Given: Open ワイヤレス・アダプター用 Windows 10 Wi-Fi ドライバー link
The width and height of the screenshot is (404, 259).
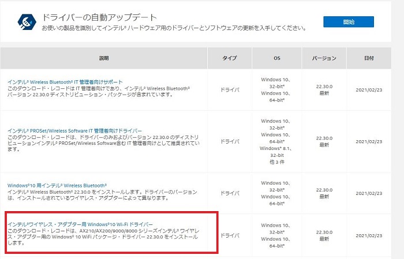Looking at the screenshot, I should click(x=80, y=224).
